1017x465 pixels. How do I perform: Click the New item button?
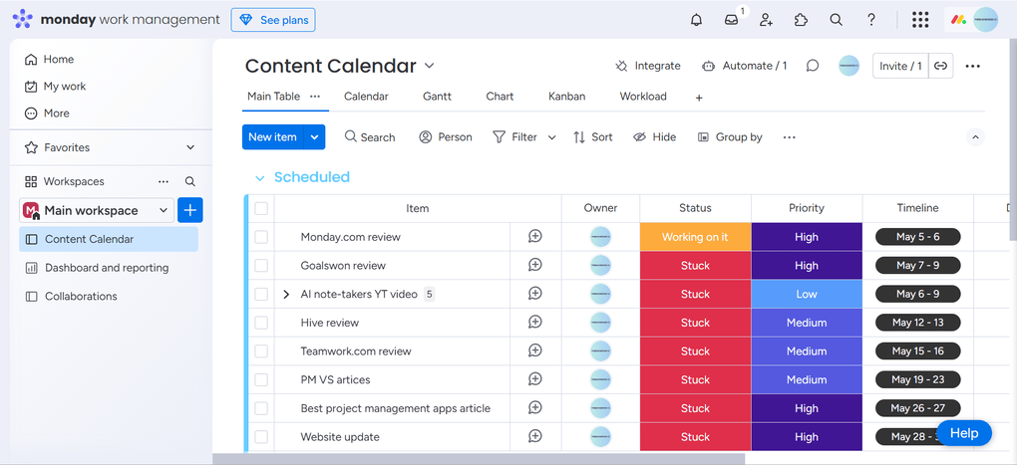tap(273, 137)
